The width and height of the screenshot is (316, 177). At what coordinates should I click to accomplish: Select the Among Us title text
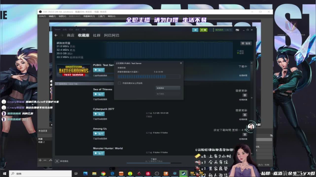100,129
